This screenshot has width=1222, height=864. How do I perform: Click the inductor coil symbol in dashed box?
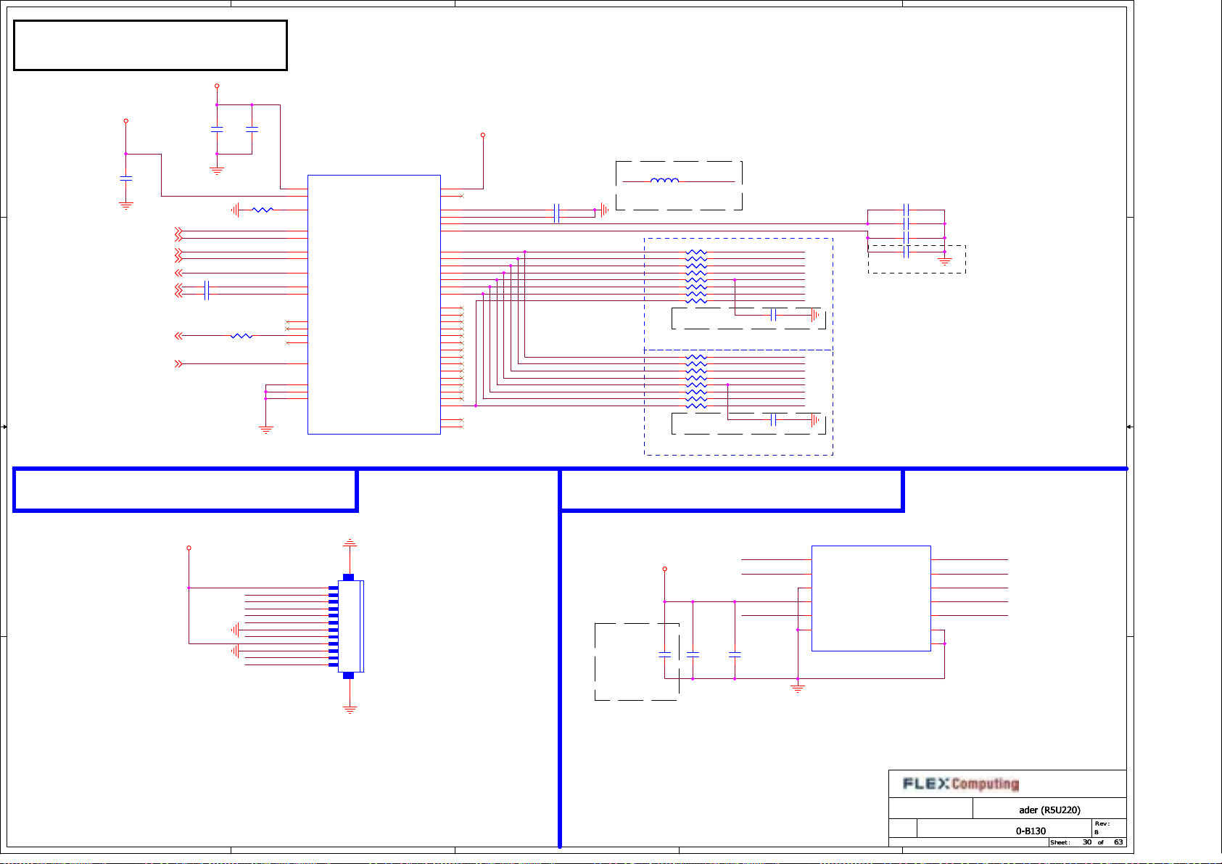click(x=664, y=180)
